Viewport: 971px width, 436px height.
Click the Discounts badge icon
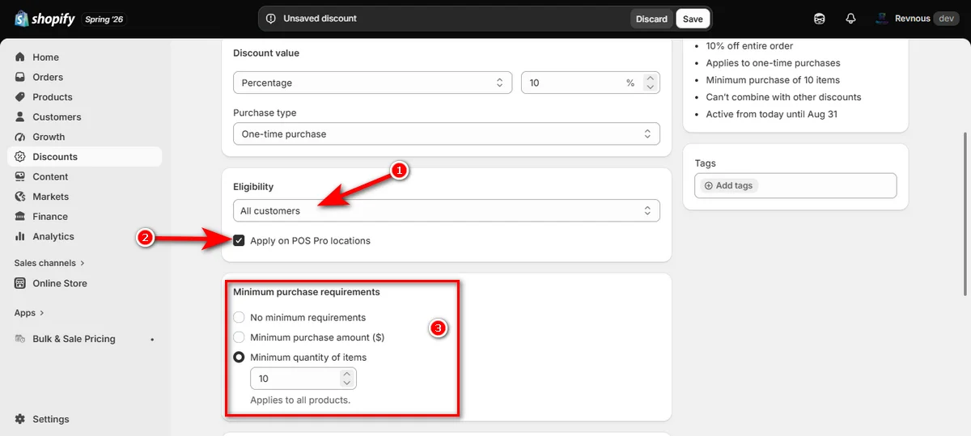point(20,157)
